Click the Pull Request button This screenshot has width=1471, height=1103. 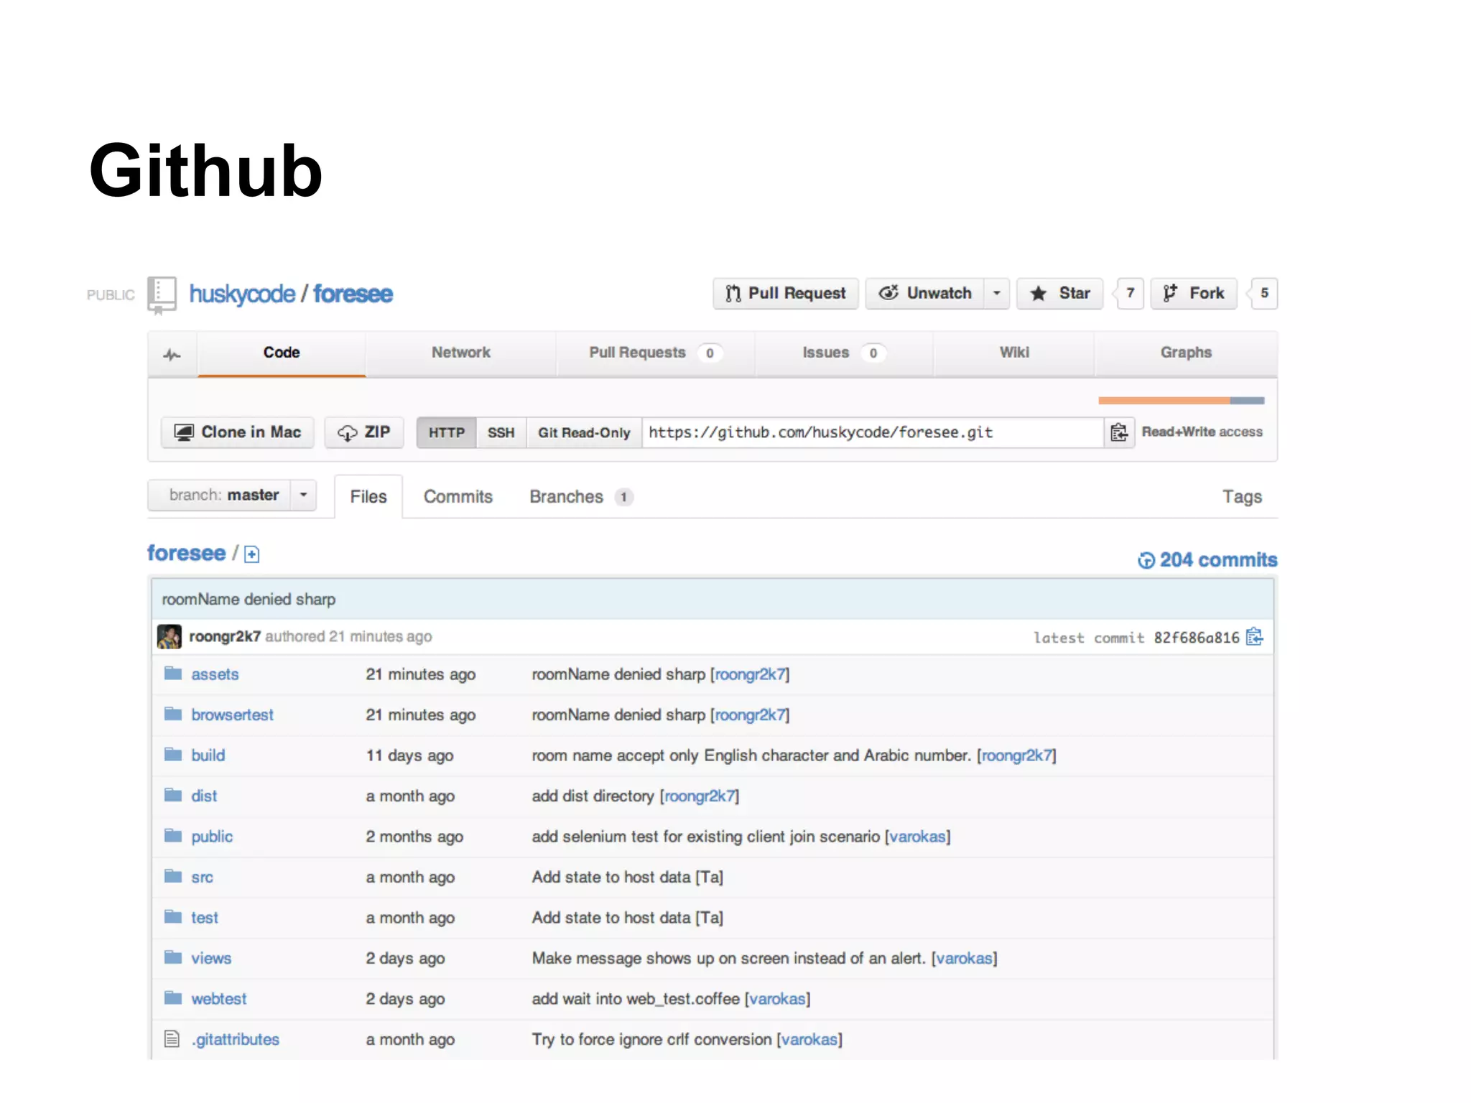pyautogui.click(x=786, y=293)
